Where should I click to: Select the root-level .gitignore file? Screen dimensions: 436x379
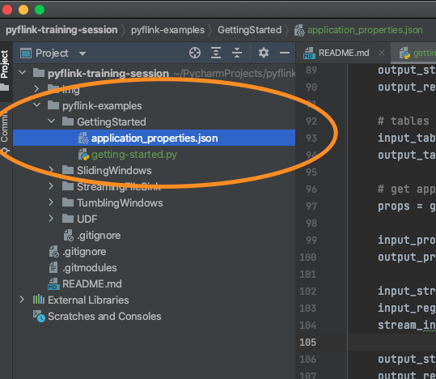154,252
